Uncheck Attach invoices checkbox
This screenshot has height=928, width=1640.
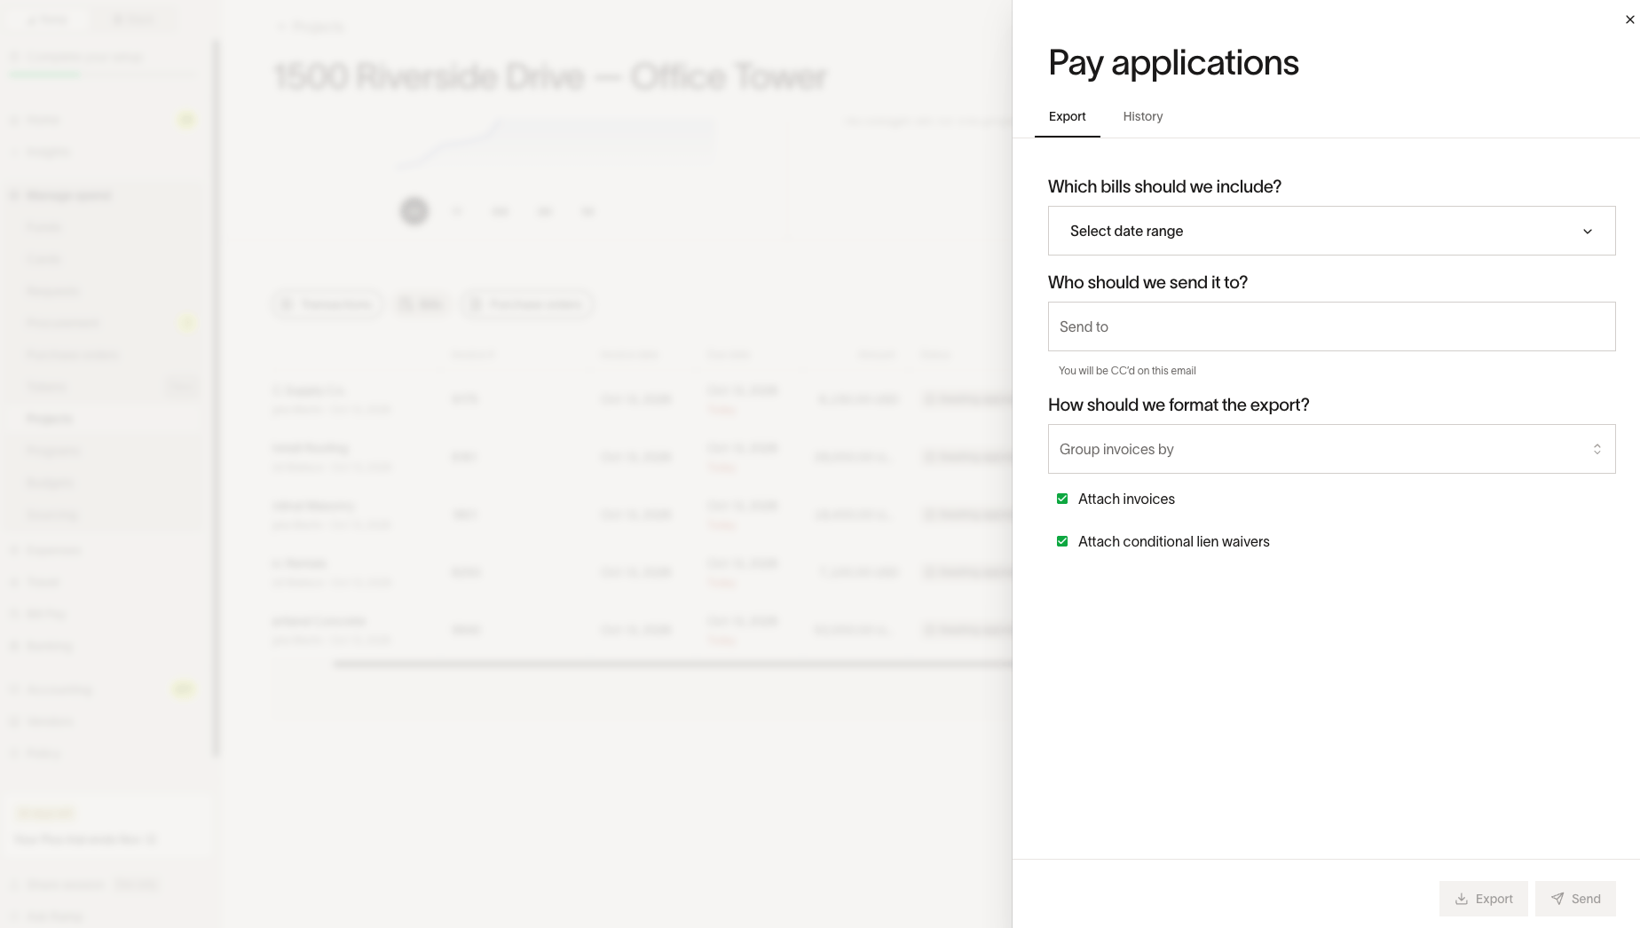(1062, 499)
